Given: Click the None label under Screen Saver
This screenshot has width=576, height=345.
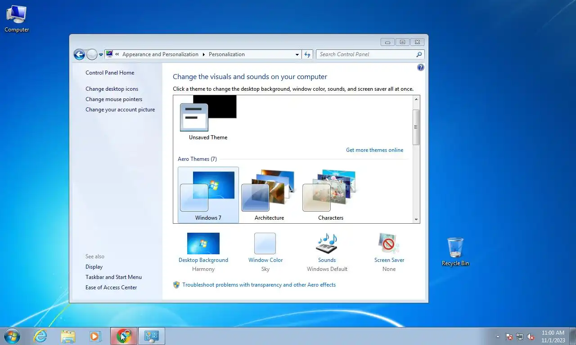Looking at the screenshot, I should 389,269.
